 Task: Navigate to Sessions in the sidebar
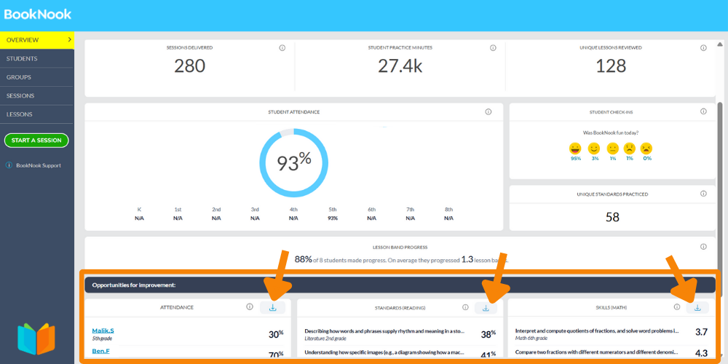click(x=20, y=95)
